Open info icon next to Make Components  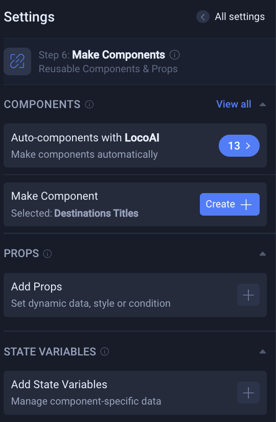click(x=174, y=55)
